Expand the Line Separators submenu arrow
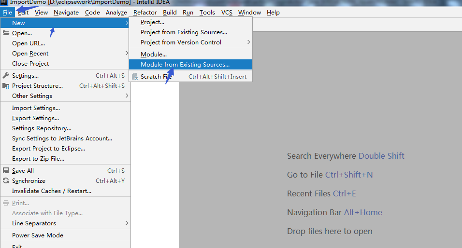This screenshot has width=462, height=248. 127,223
